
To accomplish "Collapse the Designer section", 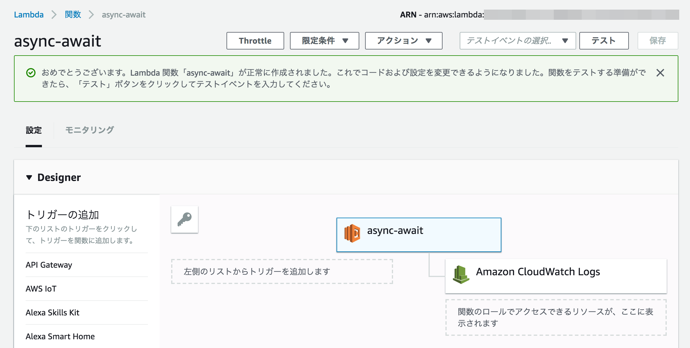I will (x=29, y=177).
